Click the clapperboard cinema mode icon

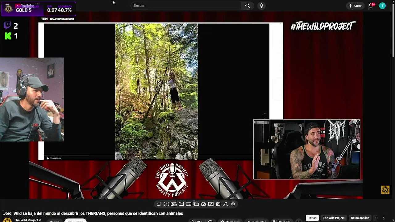pyautogui.click(x=181, y=204)
